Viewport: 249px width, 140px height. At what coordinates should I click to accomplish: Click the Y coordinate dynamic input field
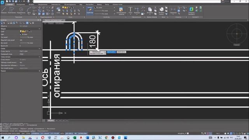pyautogui.click(x=121, y=52)
